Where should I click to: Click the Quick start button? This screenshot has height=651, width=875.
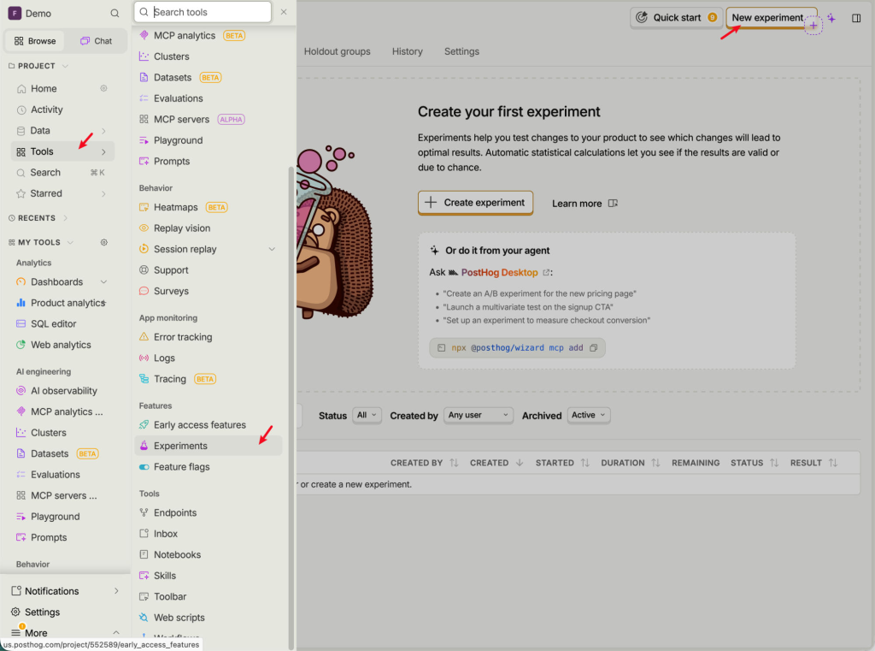point(677,18)
